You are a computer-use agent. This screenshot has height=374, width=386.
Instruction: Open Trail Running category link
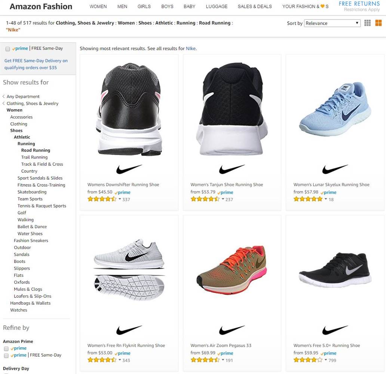click(x=34, y=157)
